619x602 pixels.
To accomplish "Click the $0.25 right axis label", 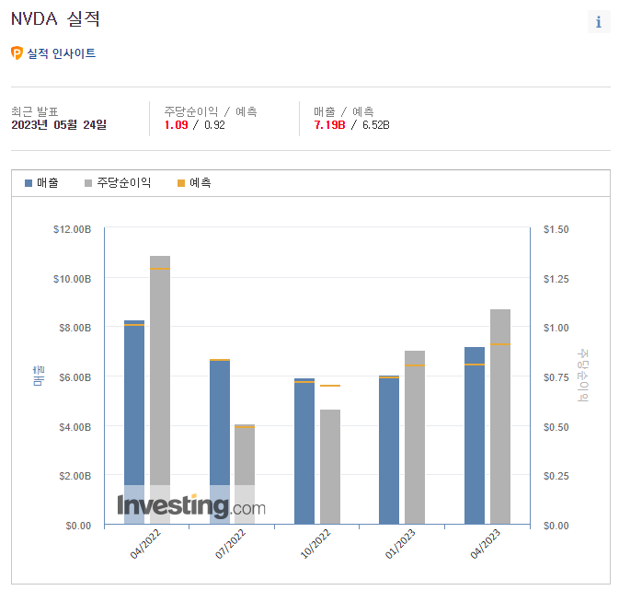I will pos(556,476).
